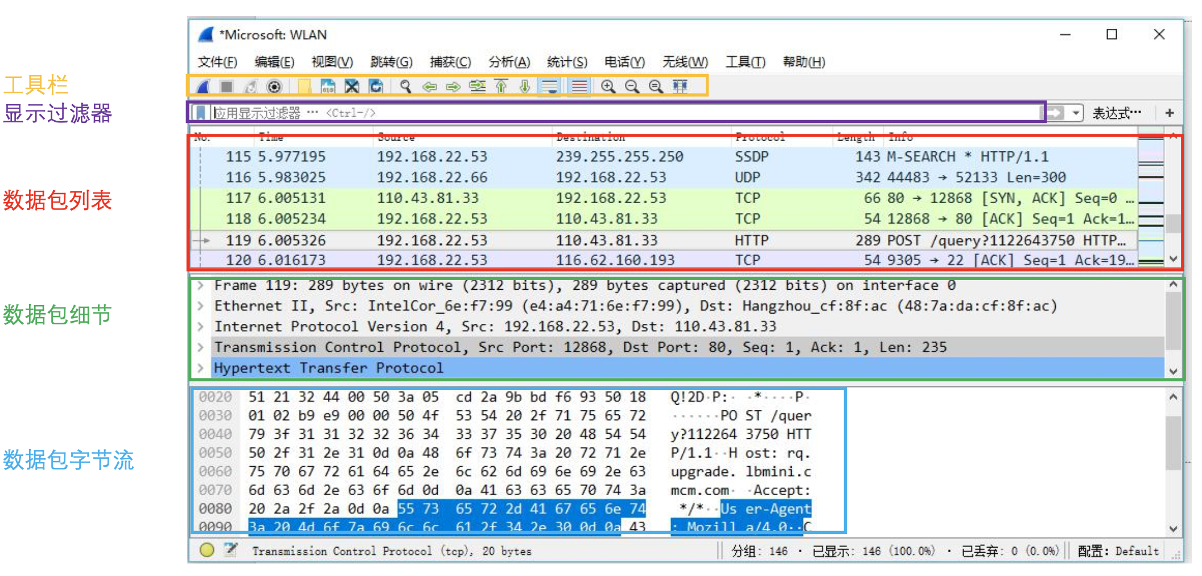Click the packet minimap color strip
Image resolution: width=1202 pixels, height=576 pixels.
[1151, 198]
